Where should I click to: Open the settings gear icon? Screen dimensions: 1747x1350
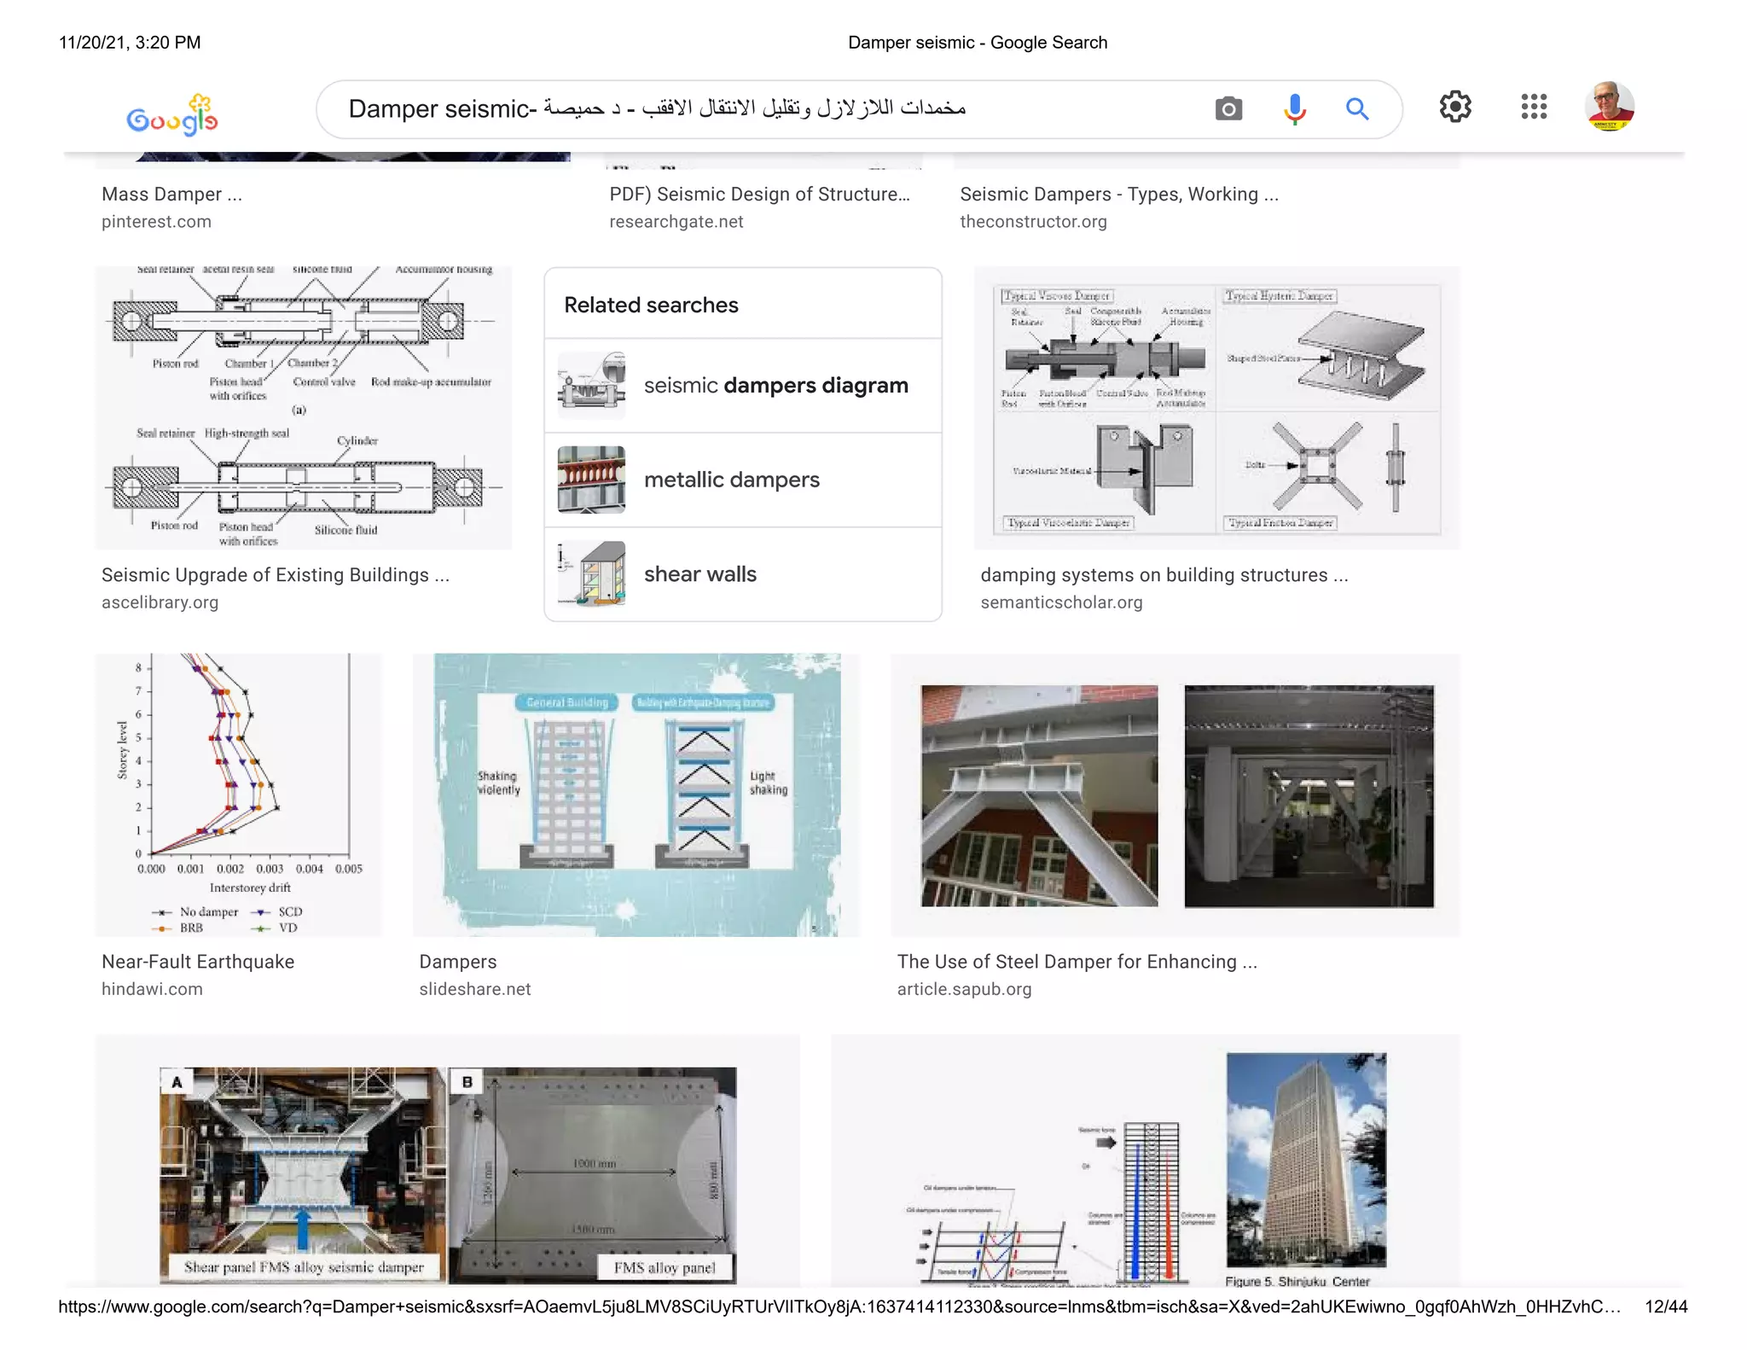click(x=1455, y=107)
